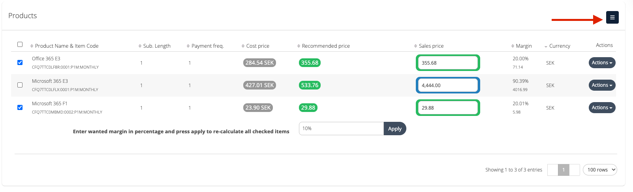
Task: Open the 100 rows page size selector
Action: pos(599,170)
